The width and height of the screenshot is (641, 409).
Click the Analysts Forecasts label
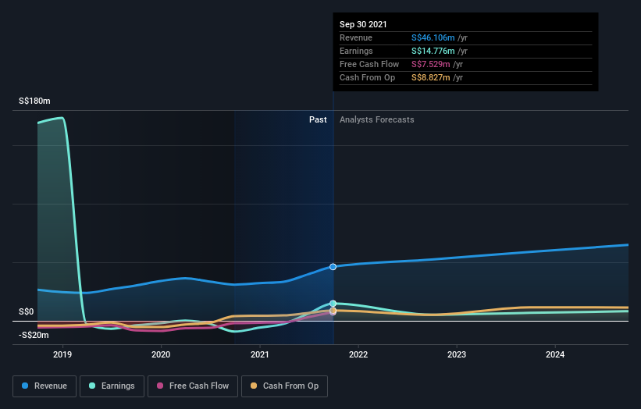click(x=377, y=119)
